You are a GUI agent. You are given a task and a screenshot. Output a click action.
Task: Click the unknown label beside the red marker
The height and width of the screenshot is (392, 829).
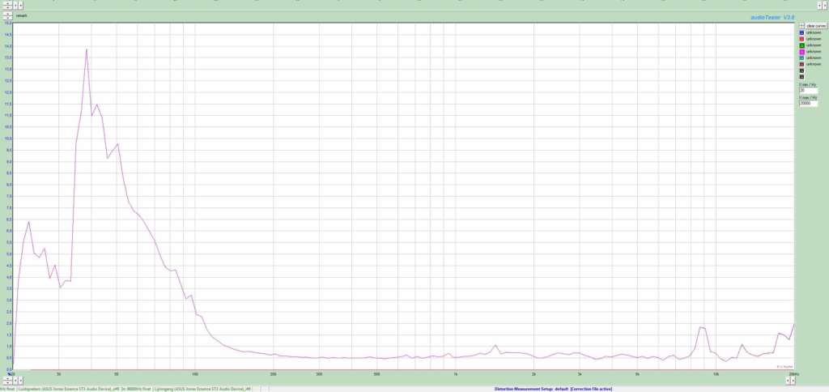tap(814, 39)
